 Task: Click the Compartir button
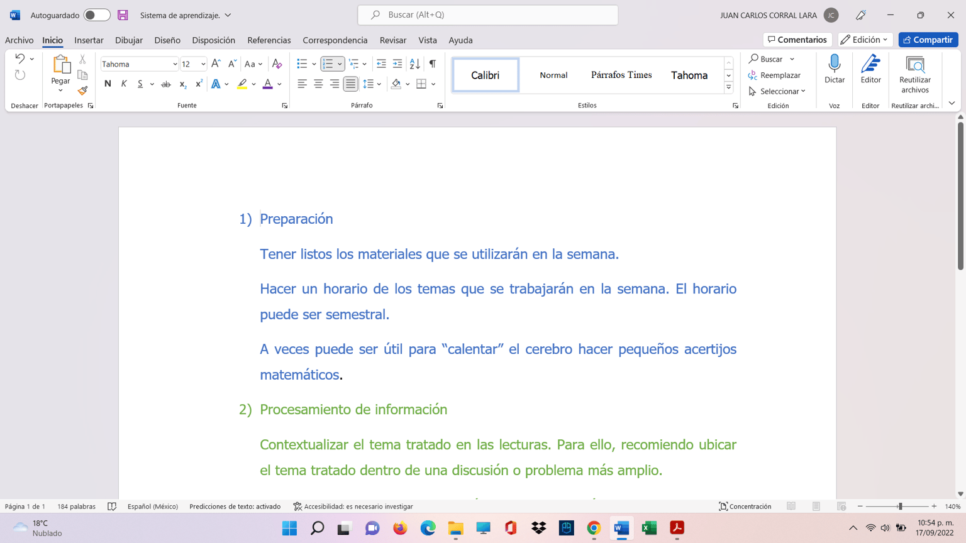928,40
